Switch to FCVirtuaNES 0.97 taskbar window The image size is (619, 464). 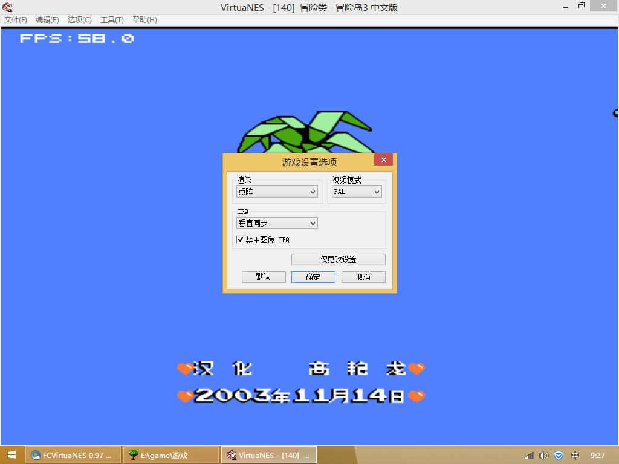point(73,456)
